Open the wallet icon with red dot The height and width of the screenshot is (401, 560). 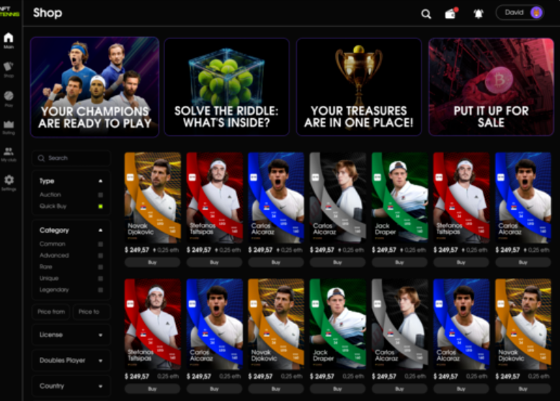[450, 14]
